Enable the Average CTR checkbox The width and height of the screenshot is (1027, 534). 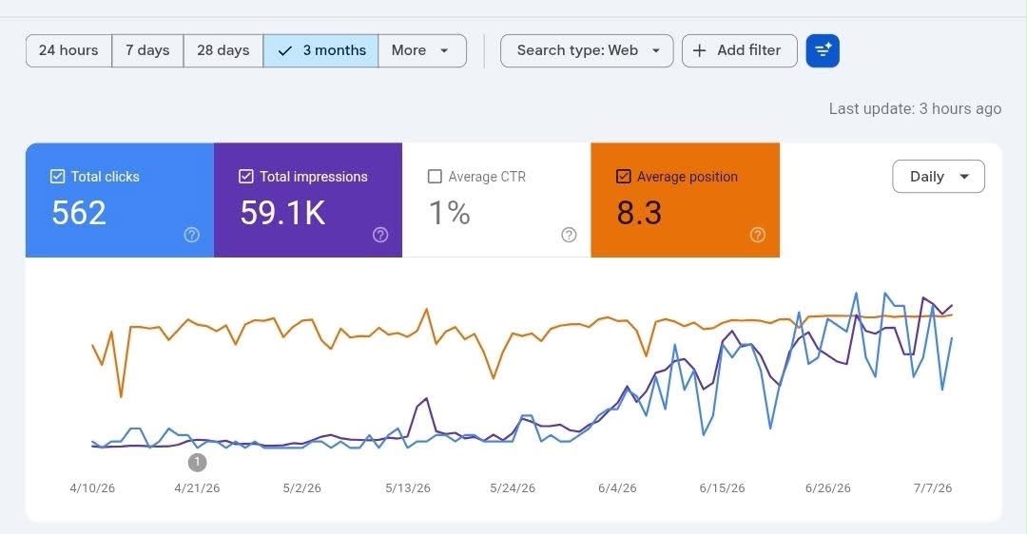(x=435, y=176)
